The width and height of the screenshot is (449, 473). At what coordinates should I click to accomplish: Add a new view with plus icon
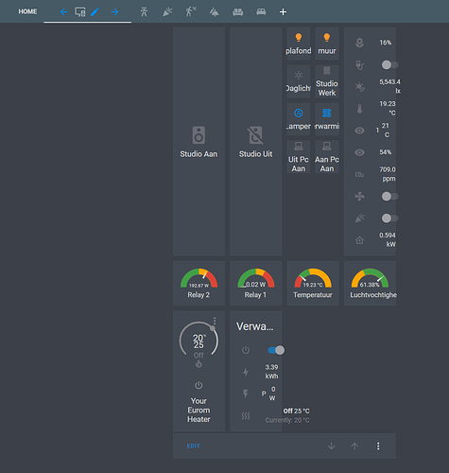coord(283,12)
